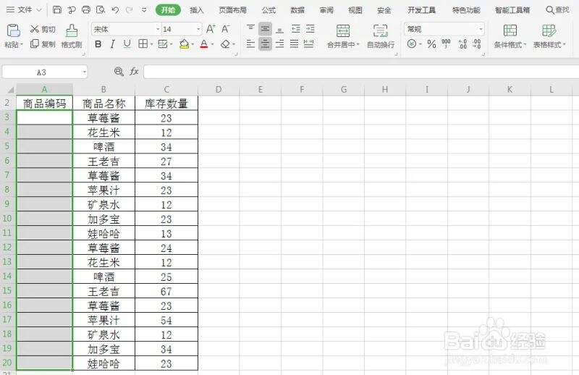Click the fill color bucket icon

pyautogui.click(x=184, y=44)
